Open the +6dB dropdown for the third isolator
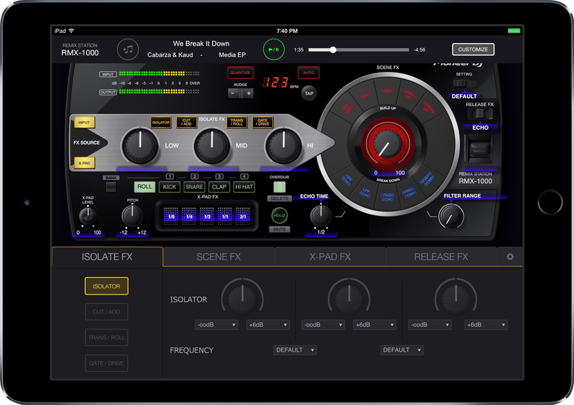 point(485,324)
